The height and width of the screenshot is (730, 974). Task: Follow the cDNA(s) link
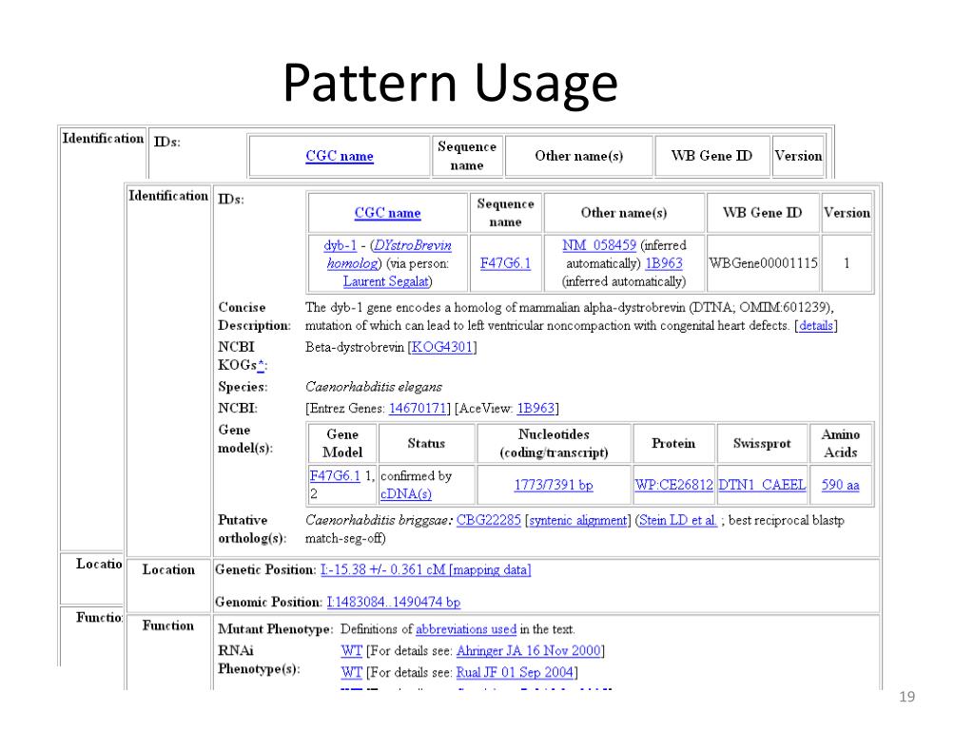(x=405, y=494)
